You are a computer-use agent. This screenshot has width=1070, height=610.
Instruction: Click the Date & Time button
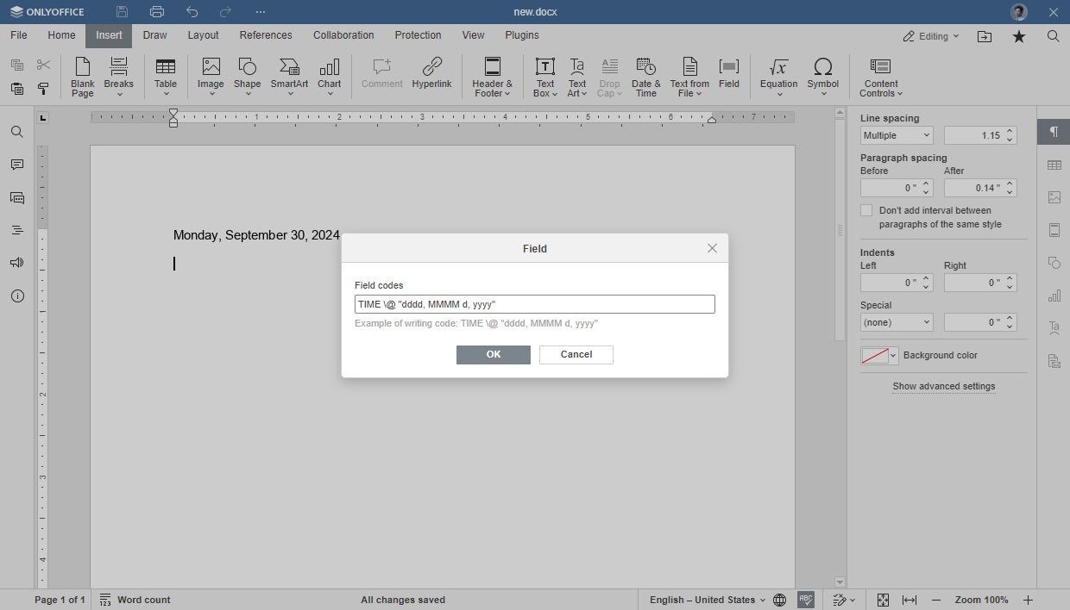pyautogui.click(x=646, y=78)
